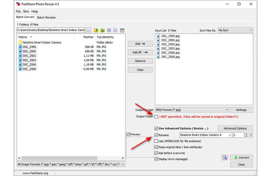Open the All Image Formats filter dropdown
The height and width of the screenshot is (176, 271).
click(x=71, y=164)
